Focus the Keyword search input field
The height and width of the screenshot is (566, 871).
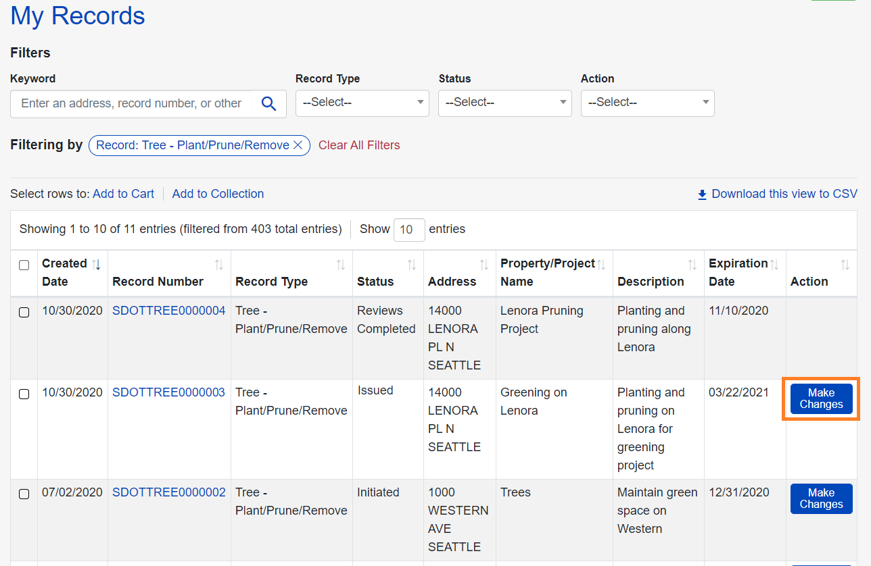tap(132, 103)
